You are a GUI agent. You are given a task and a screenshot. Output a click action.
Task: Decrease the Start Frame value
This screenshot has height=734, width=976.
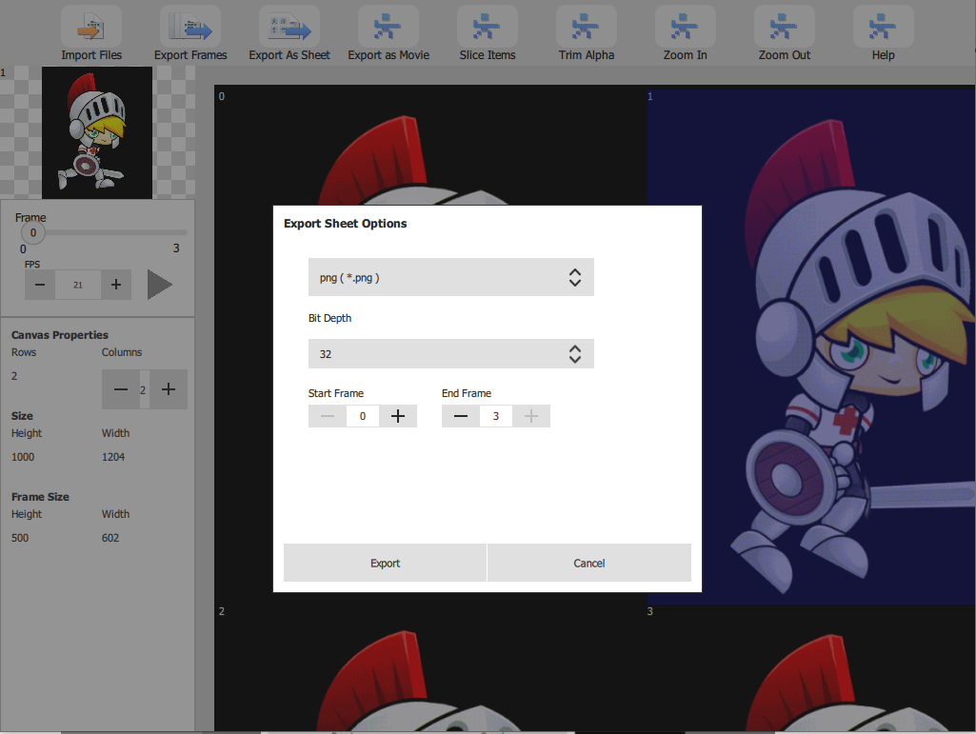328,416
